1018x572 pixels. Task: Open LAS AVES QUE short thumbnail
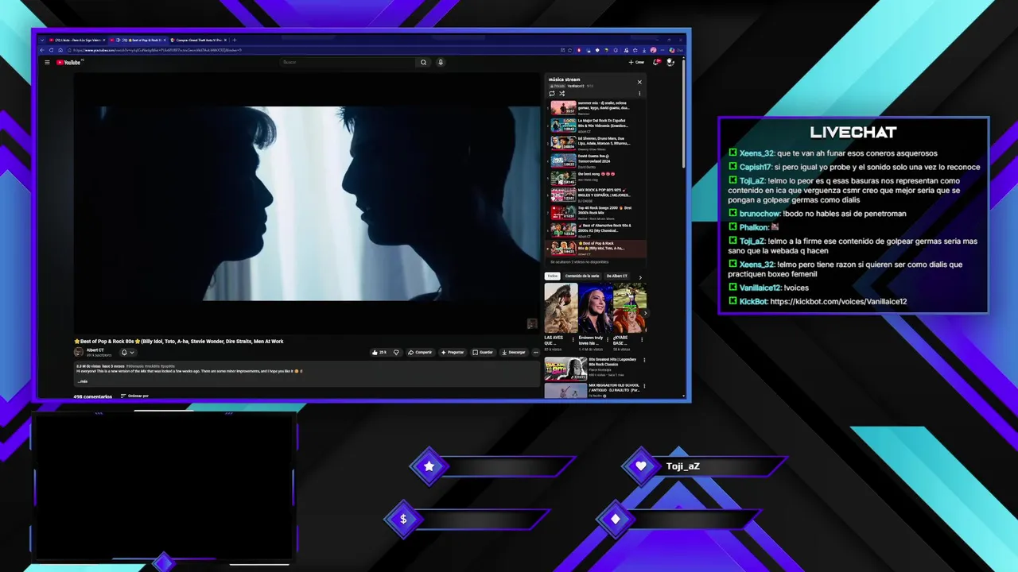point(561,308)
